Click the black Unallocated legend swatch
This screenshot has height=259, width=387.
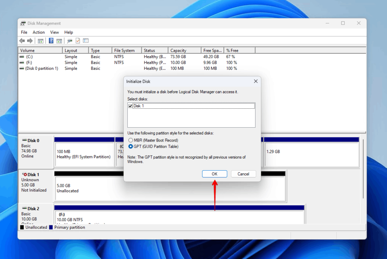[x=22, y=227]
